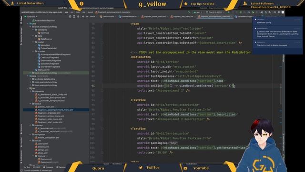This screenshot has width=305, height=172.
Task: Collapse the drawable folder
Action: click(x=30, y=91)
